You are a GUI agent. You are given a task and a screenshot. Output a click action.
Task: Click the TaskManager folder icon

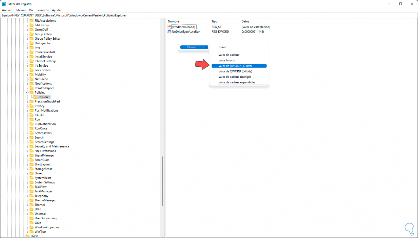[x=31, y=191]
